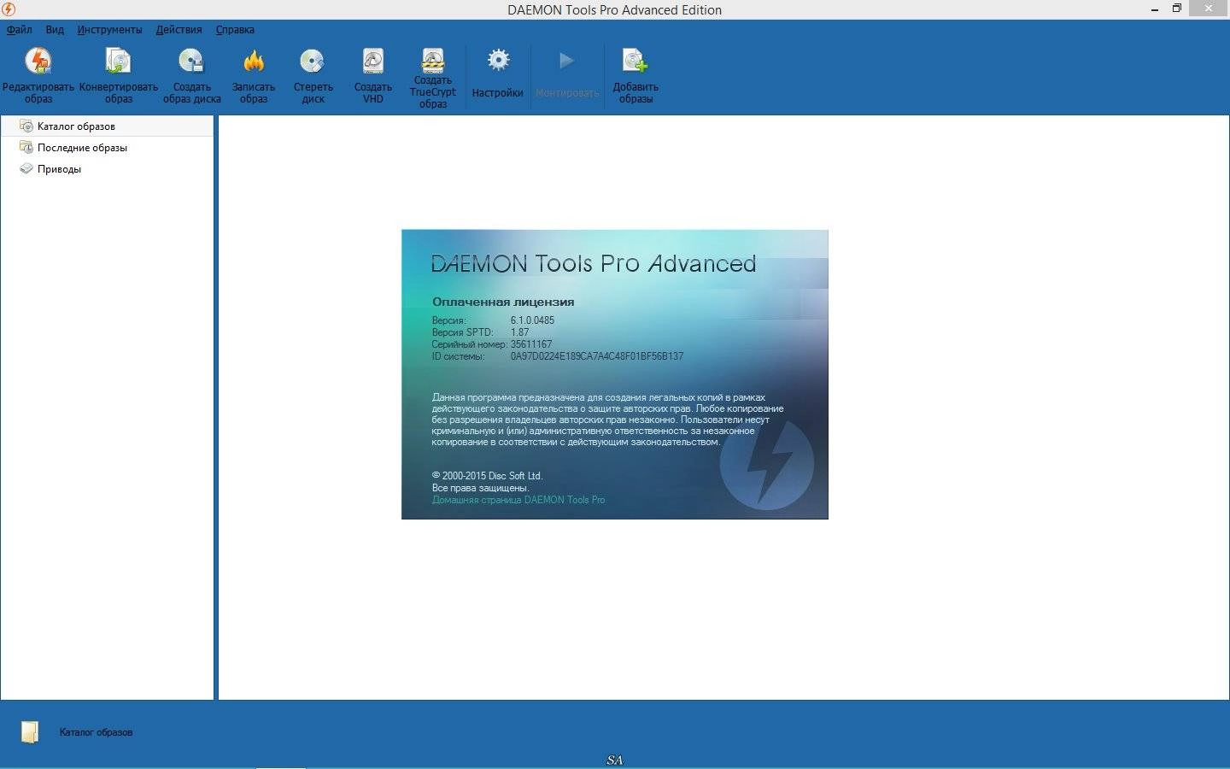The image size is (1230, 769).
Task: Click the Каталог образов label in the bottom panel
Action: [x=96, y=732]
